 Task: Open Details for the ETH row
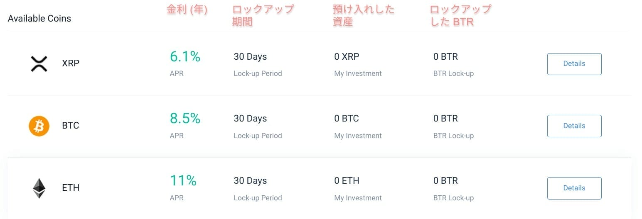574,188
